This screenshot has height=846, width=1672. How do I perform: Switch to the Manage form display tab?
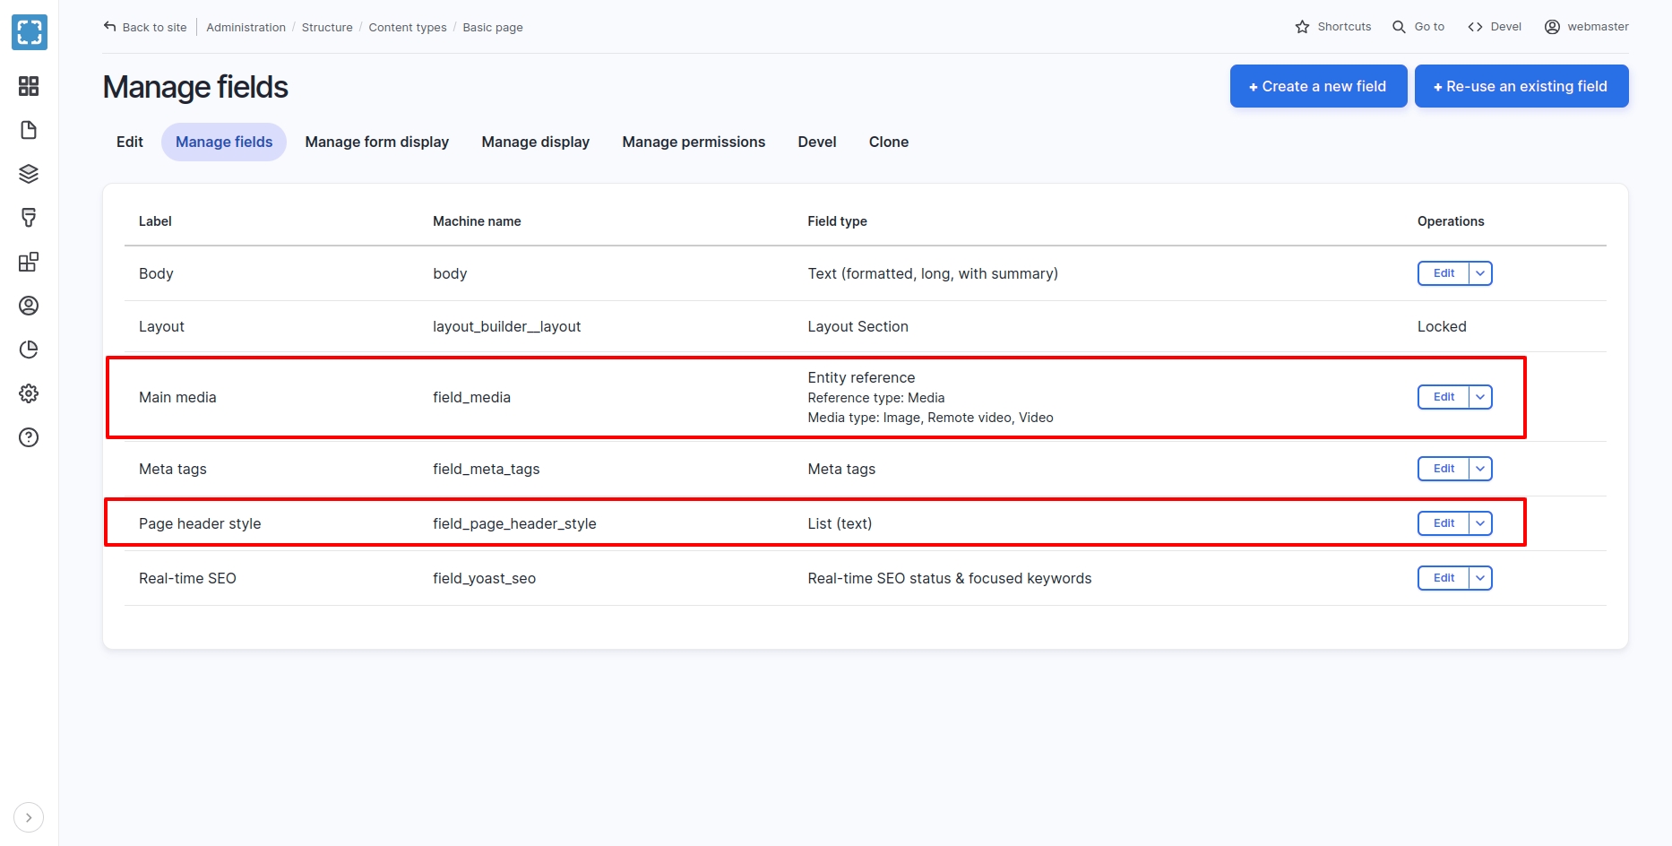[376, 142]
